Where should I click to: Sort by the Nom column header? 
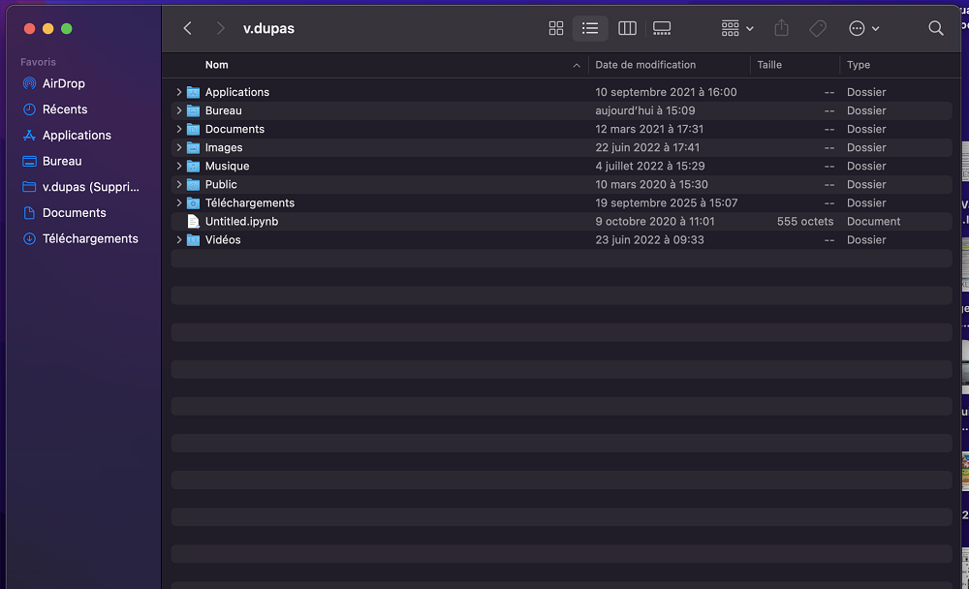(x=217, y=65)
